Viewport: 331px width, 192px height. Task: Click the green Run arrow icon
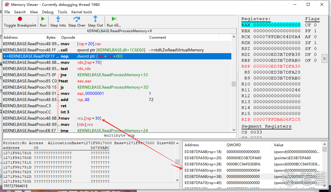[x=43, y=19]
